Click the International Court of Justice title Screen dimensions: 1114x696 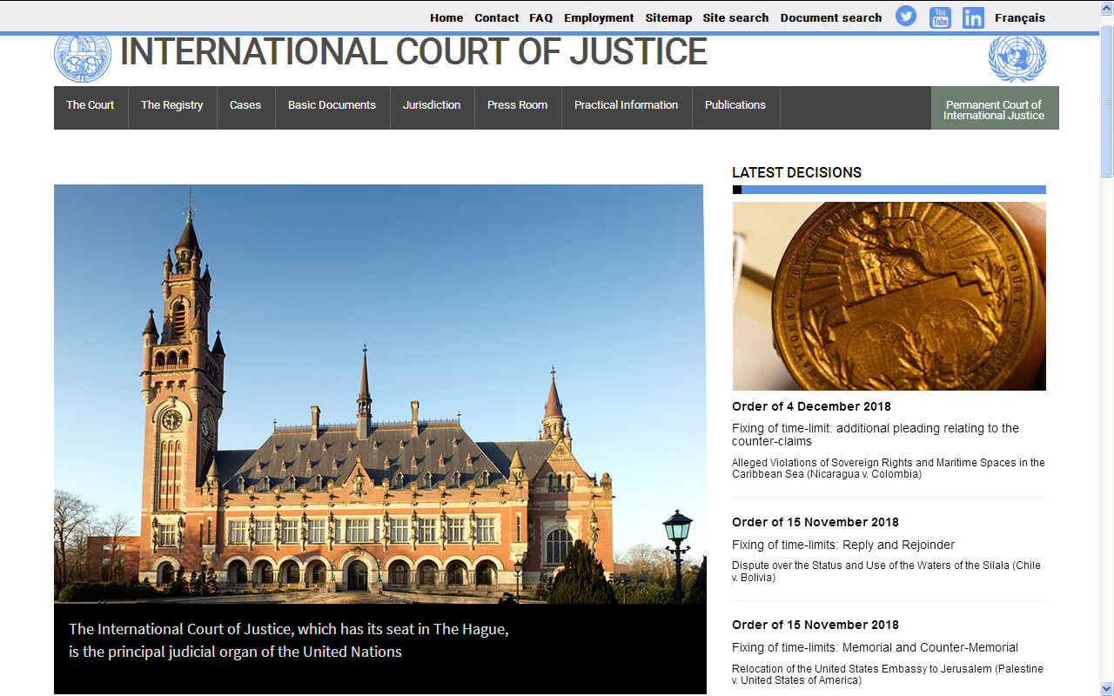[x=413, y=52]
